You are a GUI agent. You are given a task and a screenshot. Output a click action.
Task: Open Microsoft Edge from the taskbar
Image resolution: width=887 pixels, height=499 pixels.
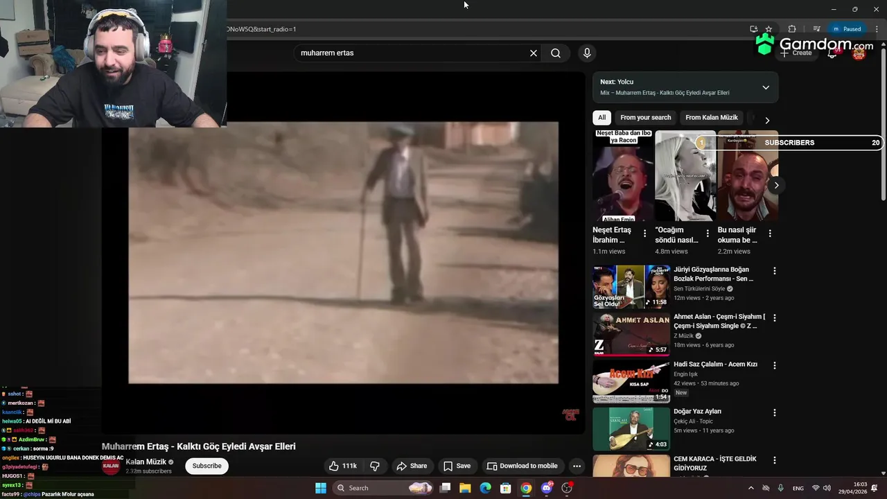click(486, 488)
